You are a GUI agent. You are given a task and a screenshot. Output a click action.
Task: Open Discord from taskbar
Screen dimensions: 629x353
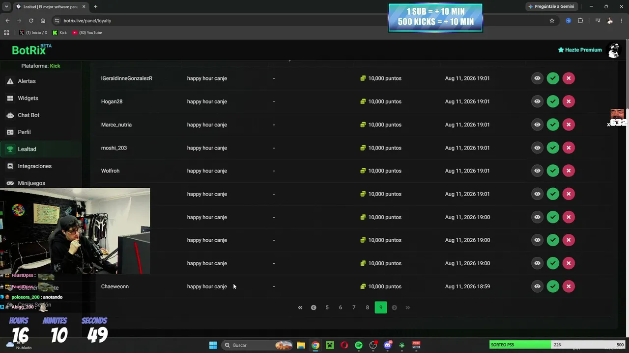point(388,345)
